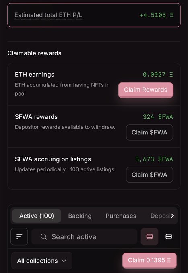Click the 3,673 $FWA accruing amount
This screenshot has width=188, height=273.
tap(154, 159)
